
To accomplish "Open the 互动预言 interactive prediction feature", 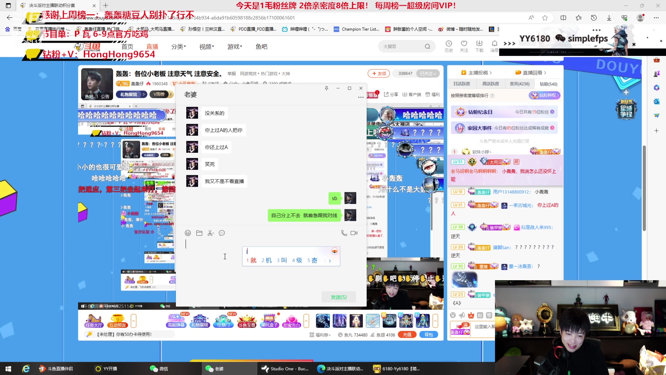I will click(118, 320).
